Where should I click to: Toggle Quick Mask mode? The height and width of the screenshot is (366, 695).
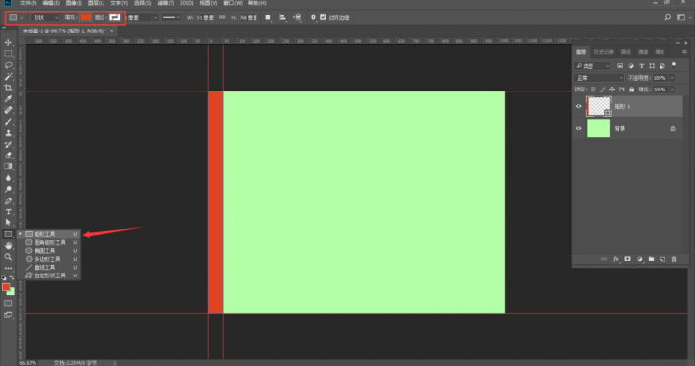tap(8, 304)
